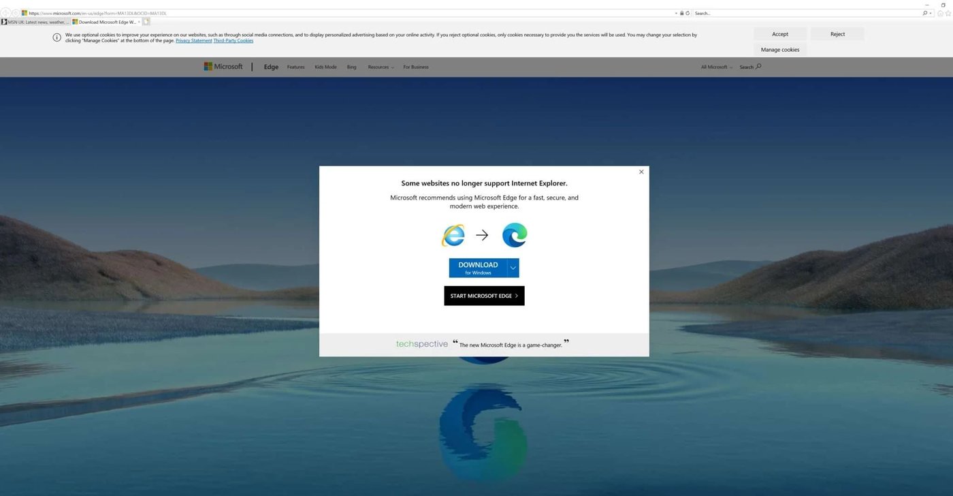The width and height of the screenshot is (953, 496).
Task: Click the padlock security icon in address bar
Action: coord(682,13)
